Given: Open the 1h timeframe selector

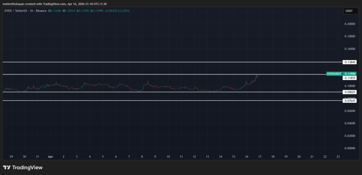Looking at the screenshot, I should point(31,10).
